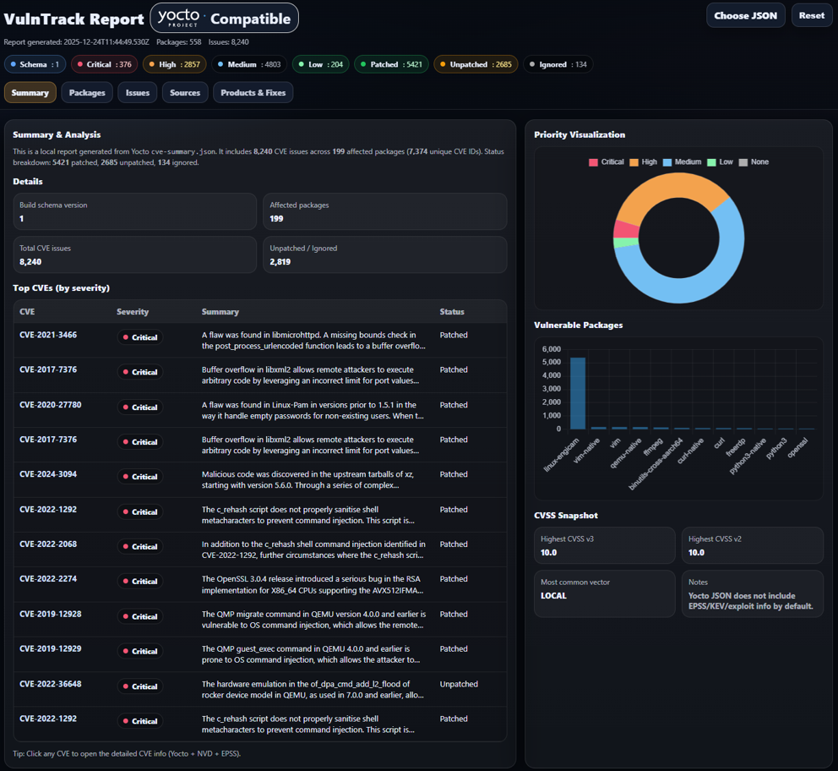Click Critical badge in CVE-2022-36648 row

(x=140, y=686)
